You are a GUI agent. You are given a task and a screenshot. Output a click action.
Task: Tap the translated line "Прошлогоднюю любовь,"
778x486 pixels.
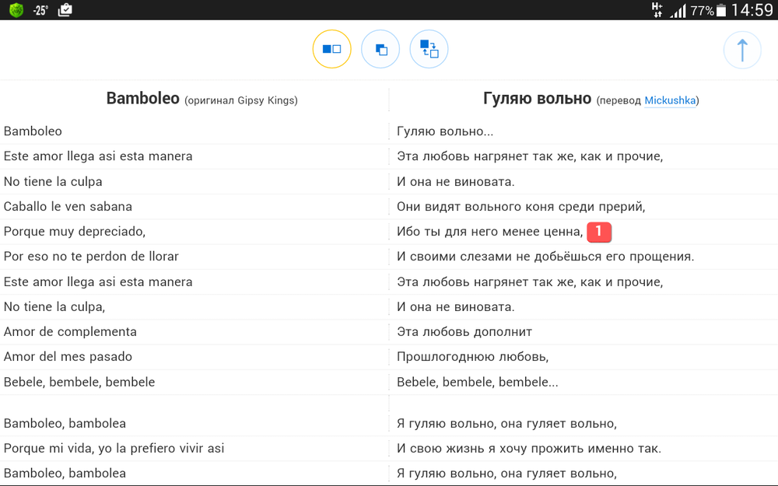click(472, 356)
